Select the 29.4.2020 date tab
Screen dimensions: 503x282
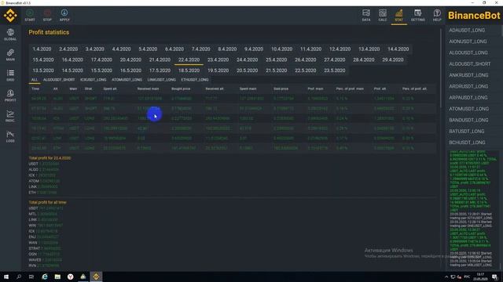(x=393, y=60)
